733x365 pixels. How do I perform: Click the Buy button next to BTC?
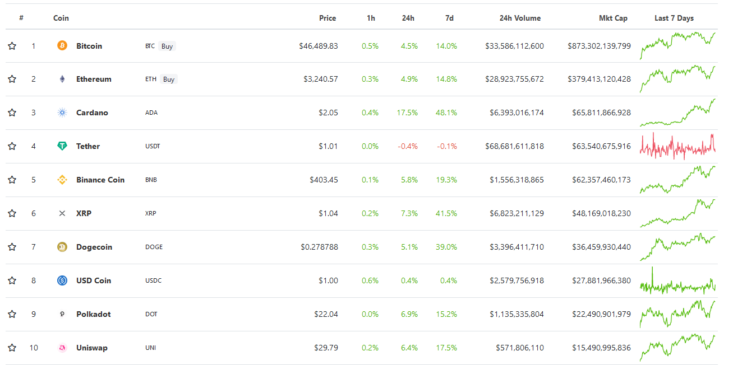click(167, 46)
